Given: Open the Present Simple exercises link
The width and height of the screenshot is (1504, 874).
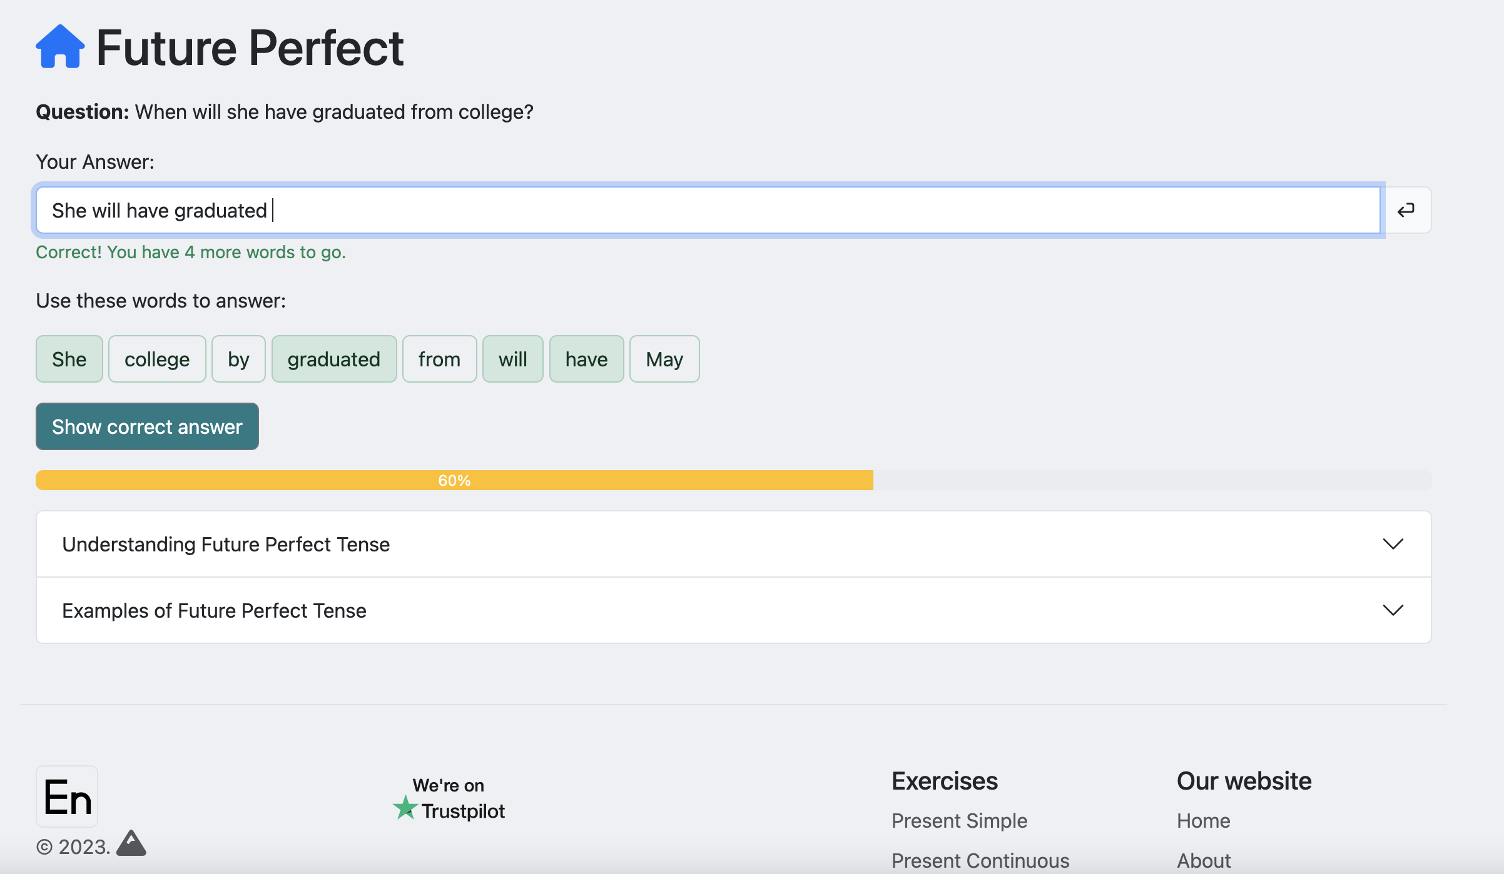Looking at the screenshot, I should point(959,821).
